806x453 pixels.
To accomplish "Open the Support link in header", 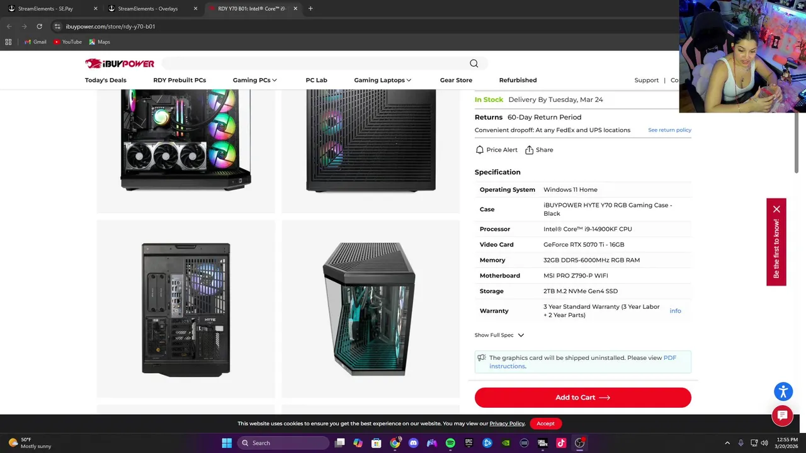I will click(647, 80).
